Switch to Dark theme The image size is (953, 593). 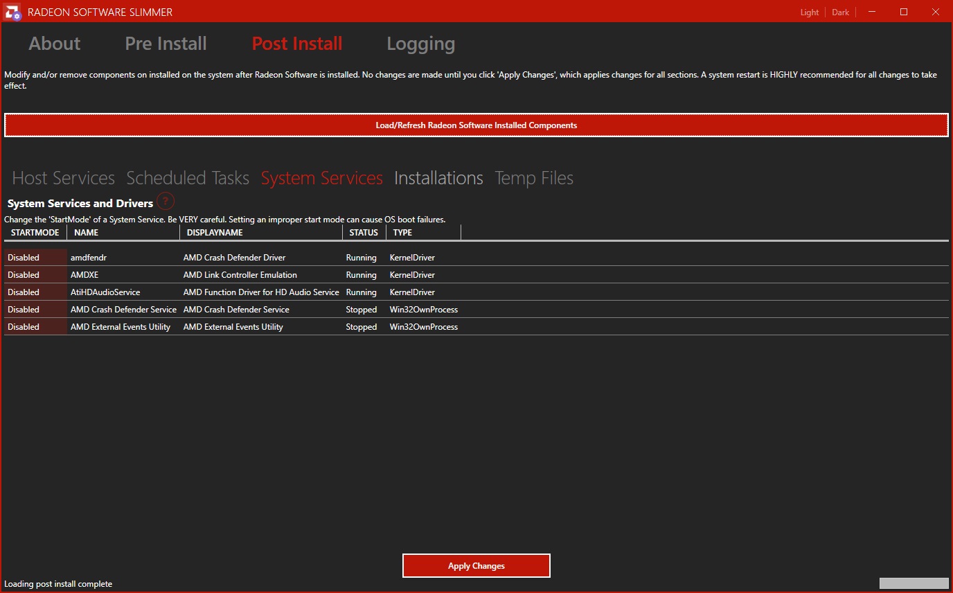[841, 12]
